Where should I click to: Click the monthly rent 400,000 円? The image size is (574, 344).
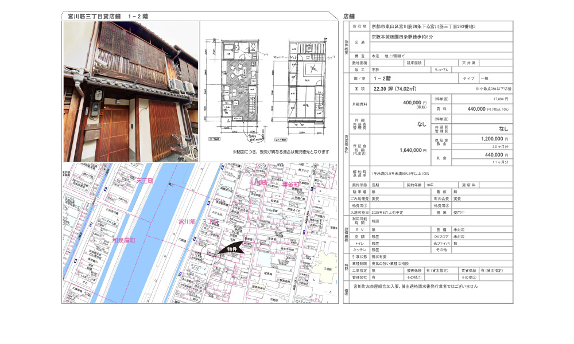point(414,103)
